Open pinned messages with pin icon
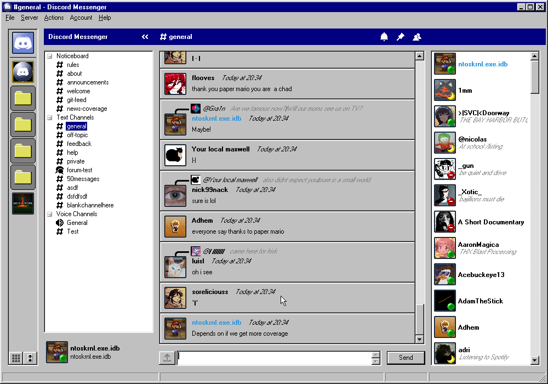The image size is (548, 384). 401,37
